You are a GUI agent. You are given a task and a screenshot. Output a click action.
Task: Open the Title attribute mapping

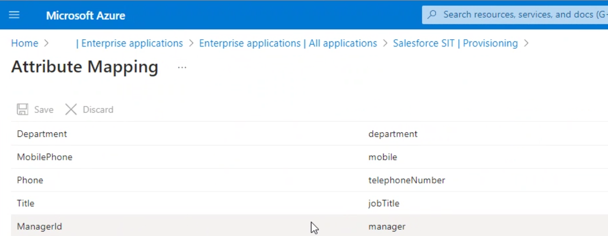pyautogui.click(x=26, y=203)
